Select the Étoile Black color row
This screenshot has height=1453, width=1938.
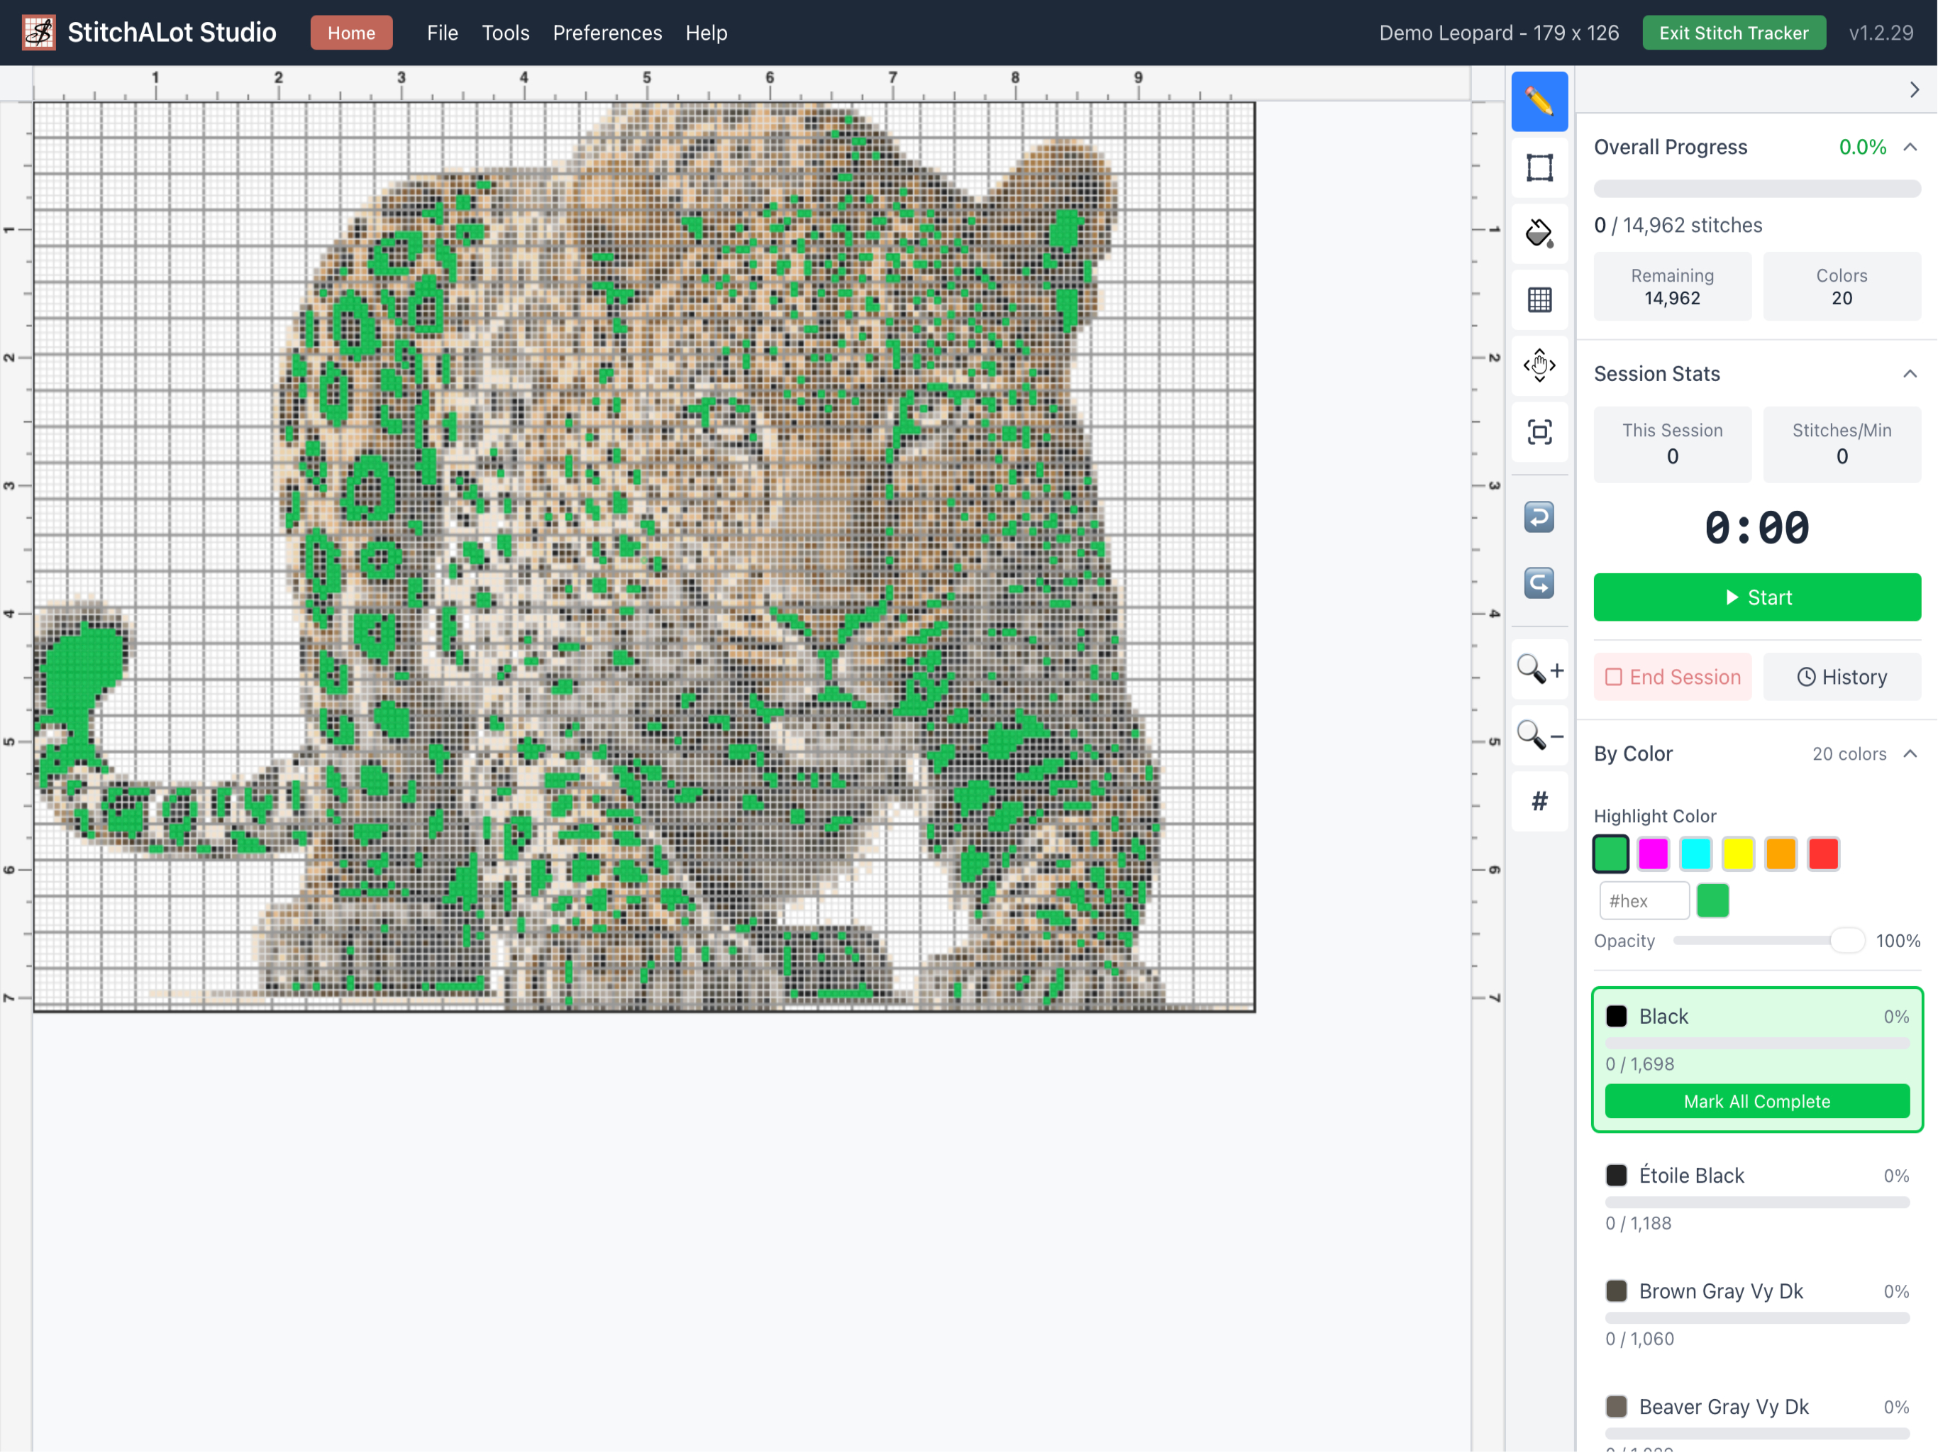(x=1756, y=1198)
